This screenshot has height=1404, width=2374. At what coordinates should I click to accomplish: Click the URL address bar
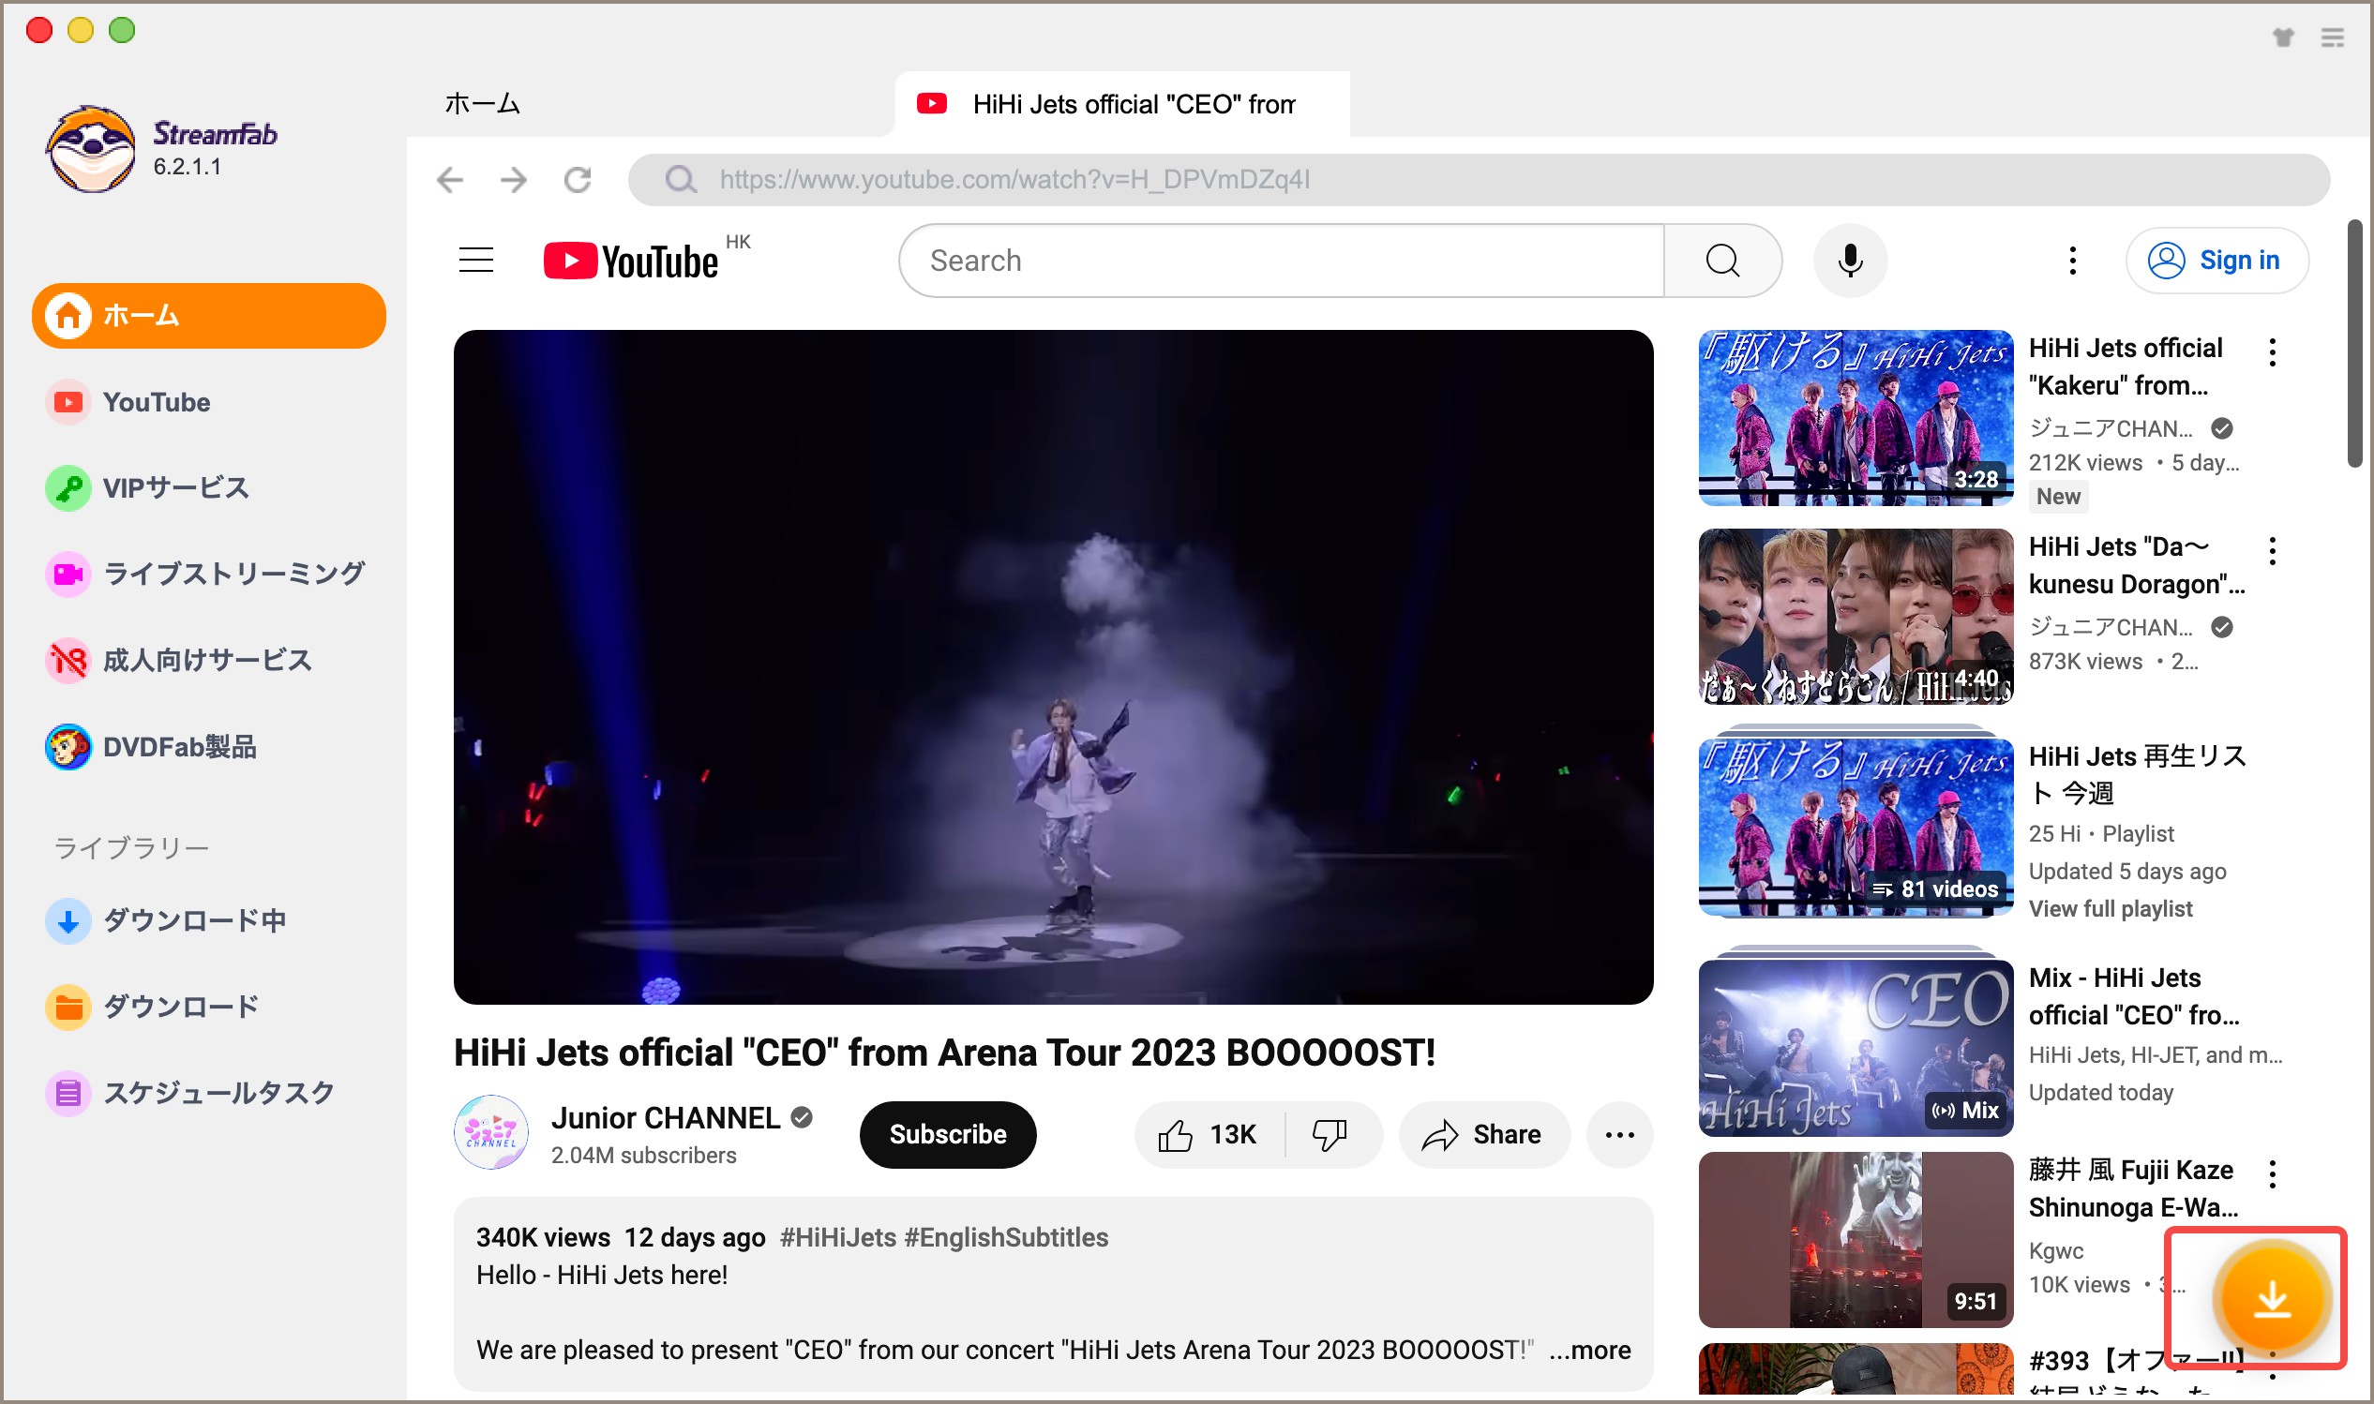(1478, 180)
